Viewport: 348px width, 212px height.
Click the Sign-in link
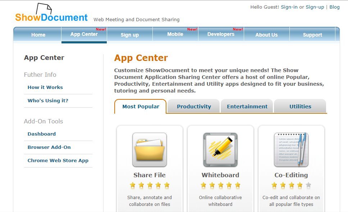point(289,7)
